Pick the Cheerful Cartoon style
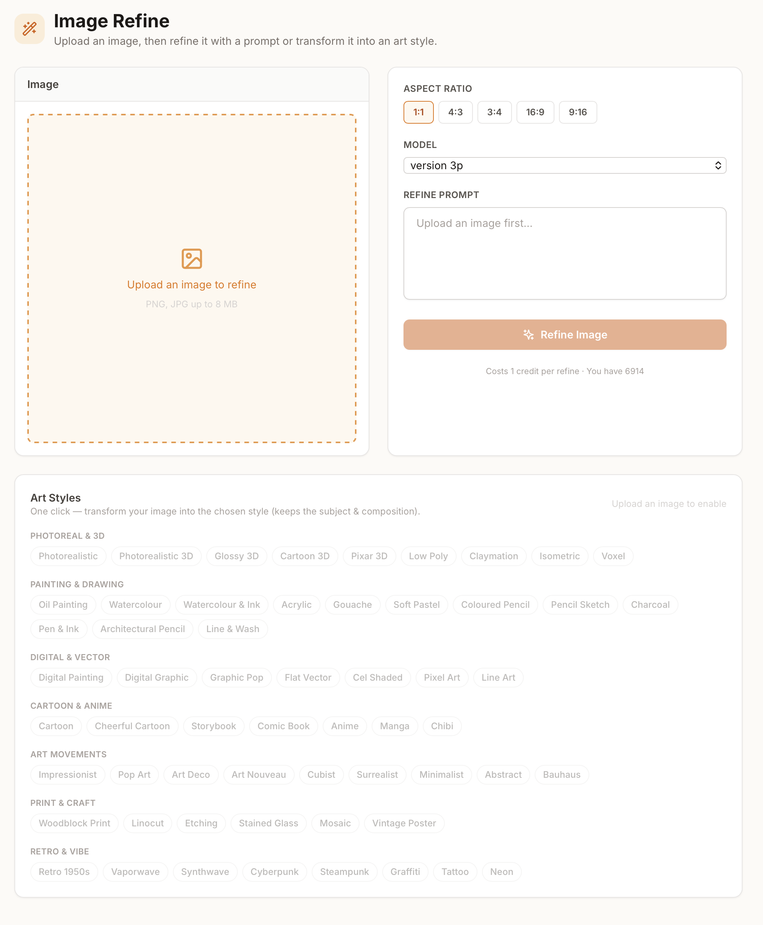 pos(132,726)
